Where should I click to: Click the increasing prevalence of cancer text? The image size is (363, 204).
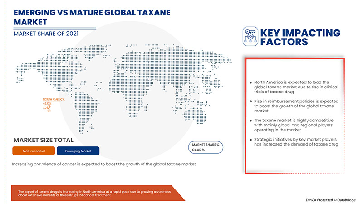(104, 164)
